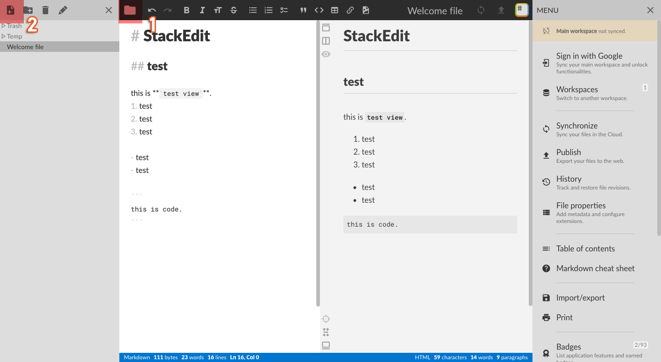
Task: Click "59 characters" in status bar
Action: coord(450,357)
